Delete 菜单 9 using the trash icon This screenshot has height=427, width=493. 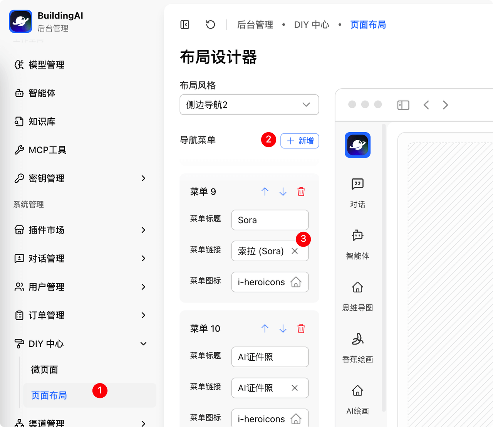[301, 192]
